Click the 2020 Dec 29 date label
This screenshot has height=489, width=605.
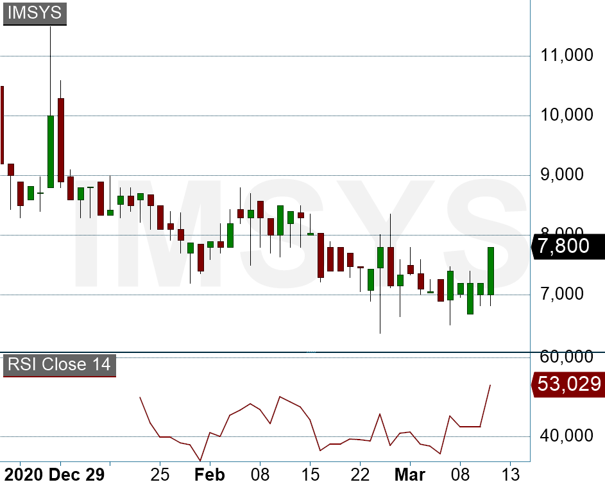pos(55,475)
